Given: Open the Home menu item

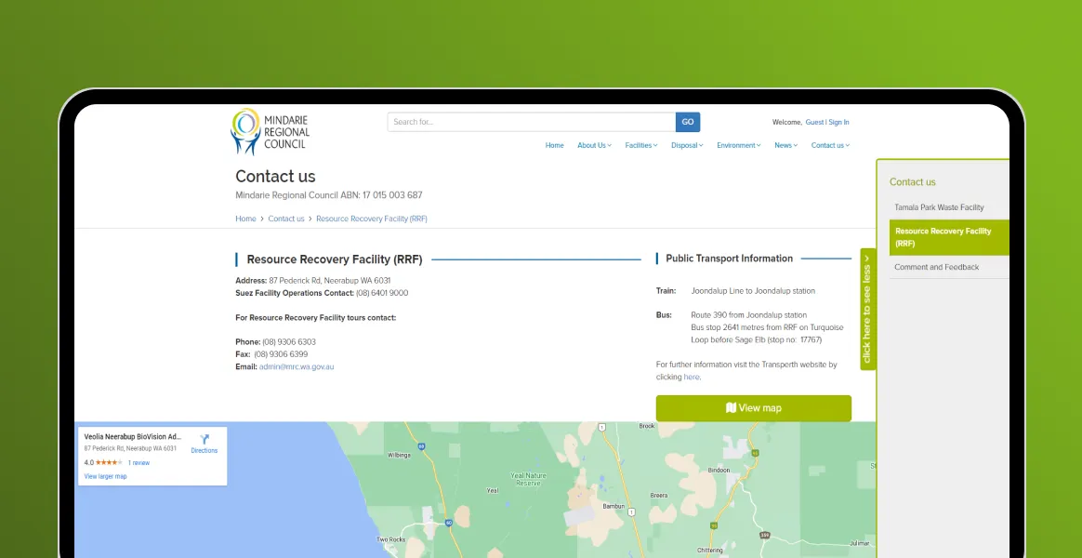Looking at the screenshot, I should 555,145.
